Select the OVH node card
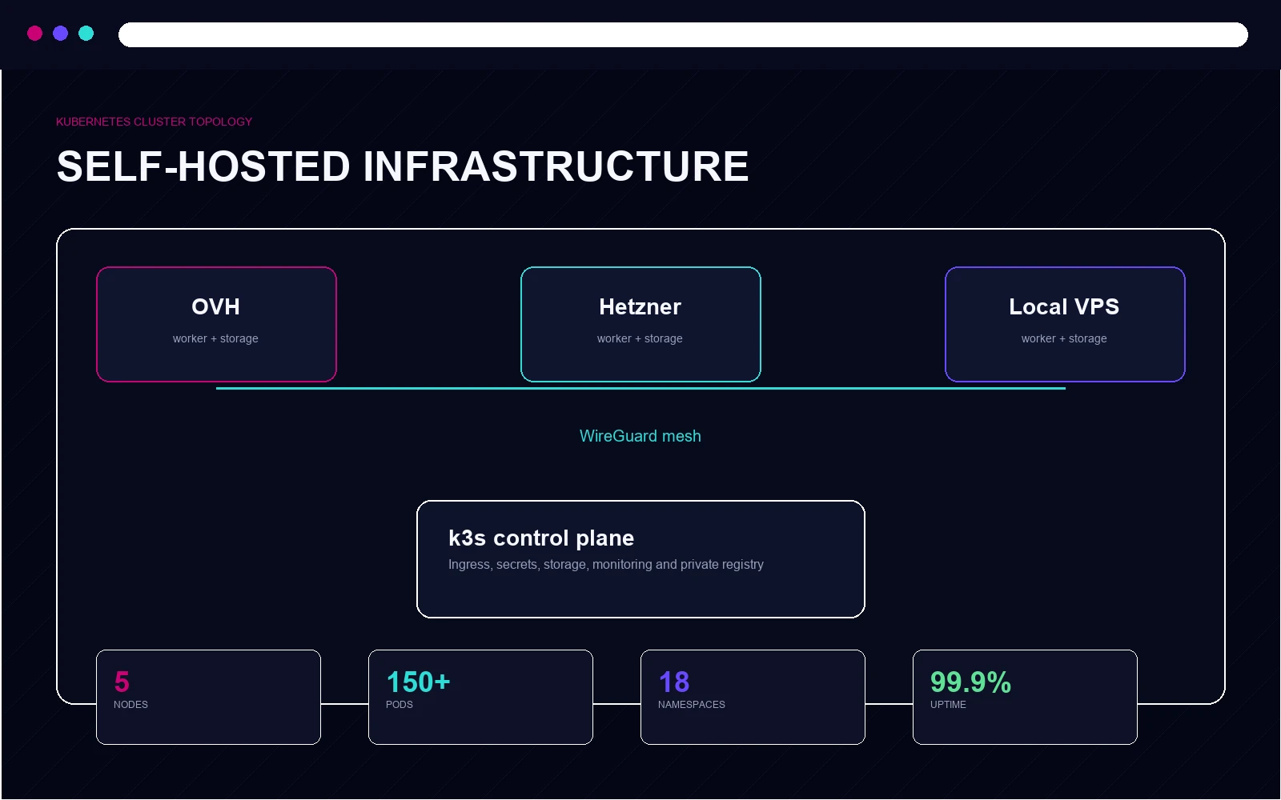This screenshot has height=800, width=1281. click(x=216, y=324)
